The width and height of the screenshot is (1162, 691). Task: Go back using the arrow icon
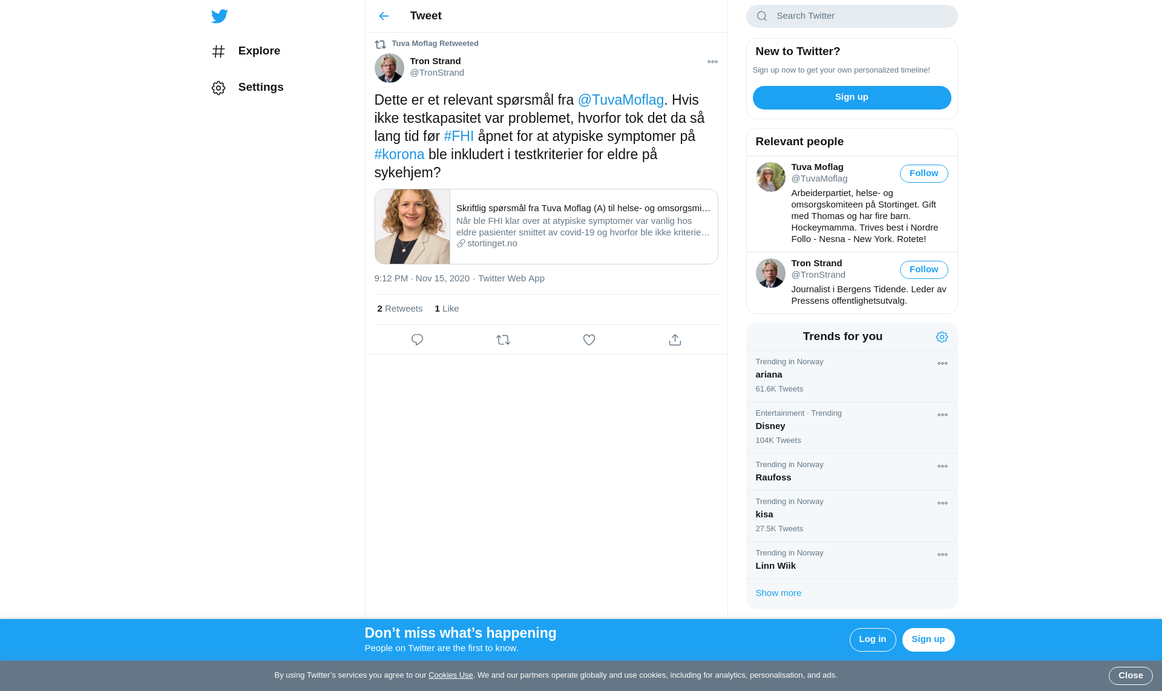tap(384, 16)
